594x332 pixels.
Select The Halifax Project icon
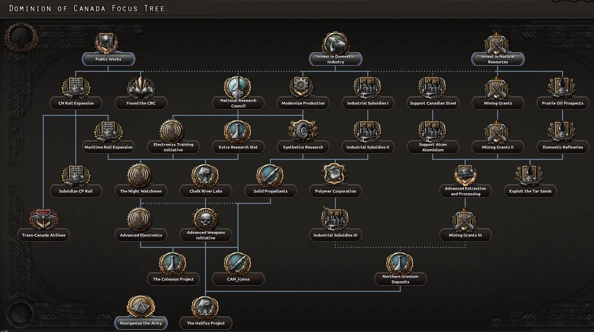click(206, 307)
